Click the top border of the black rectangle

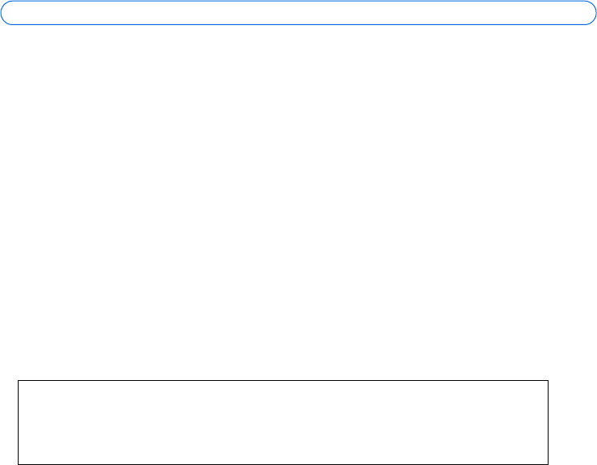coord(284,381)
